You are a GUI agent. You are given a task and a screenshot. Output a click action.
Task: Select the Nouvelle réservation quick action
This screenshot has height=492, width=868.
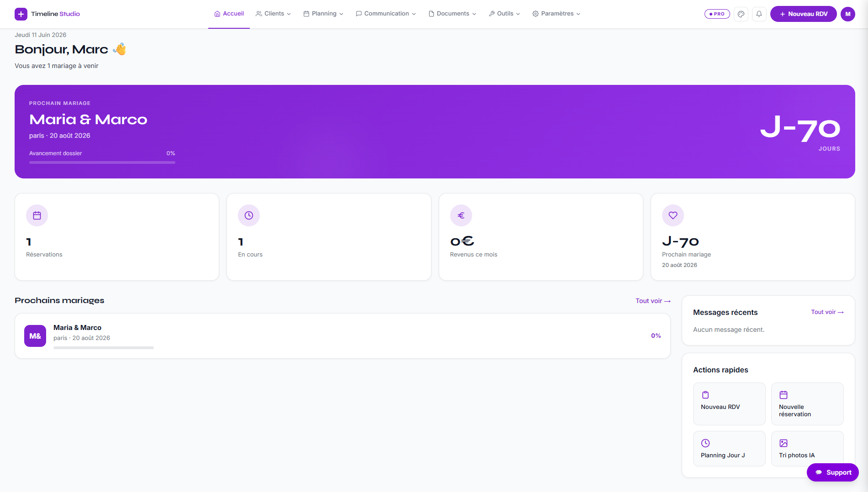coord(807,404)
